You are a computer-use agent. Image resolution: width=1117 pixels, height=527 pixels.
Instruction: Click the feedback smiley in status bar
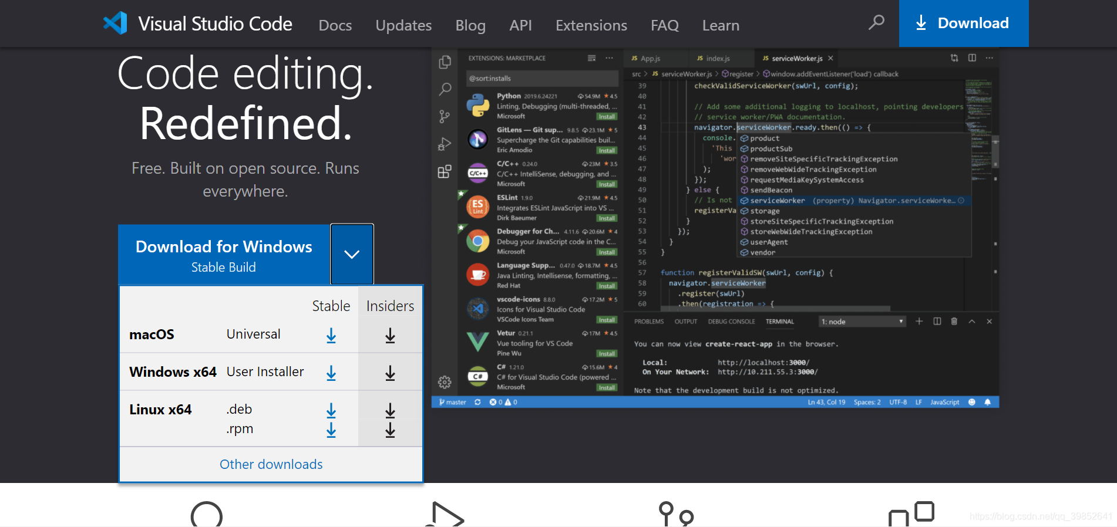[x=971, y=402]
